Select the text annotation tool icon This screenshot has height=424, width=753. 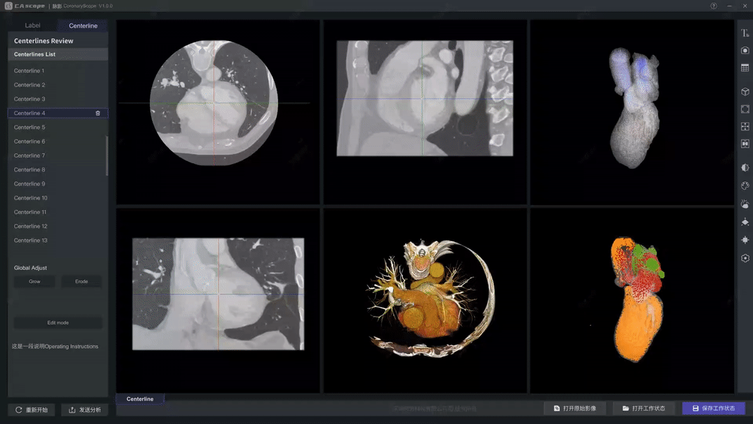(x=745, y=33)
